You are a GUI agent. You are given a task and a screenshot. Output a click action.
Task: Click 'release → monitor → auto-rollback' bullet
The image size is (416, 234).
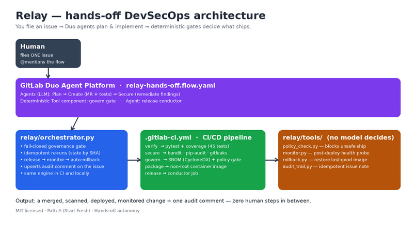(x=60, y=160)
